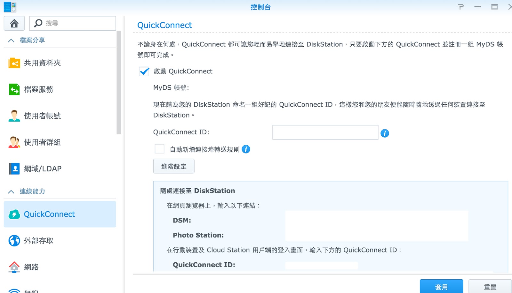Select QuickConnect in the sidebar
512x293 pixels.
(x=49, y=214)
